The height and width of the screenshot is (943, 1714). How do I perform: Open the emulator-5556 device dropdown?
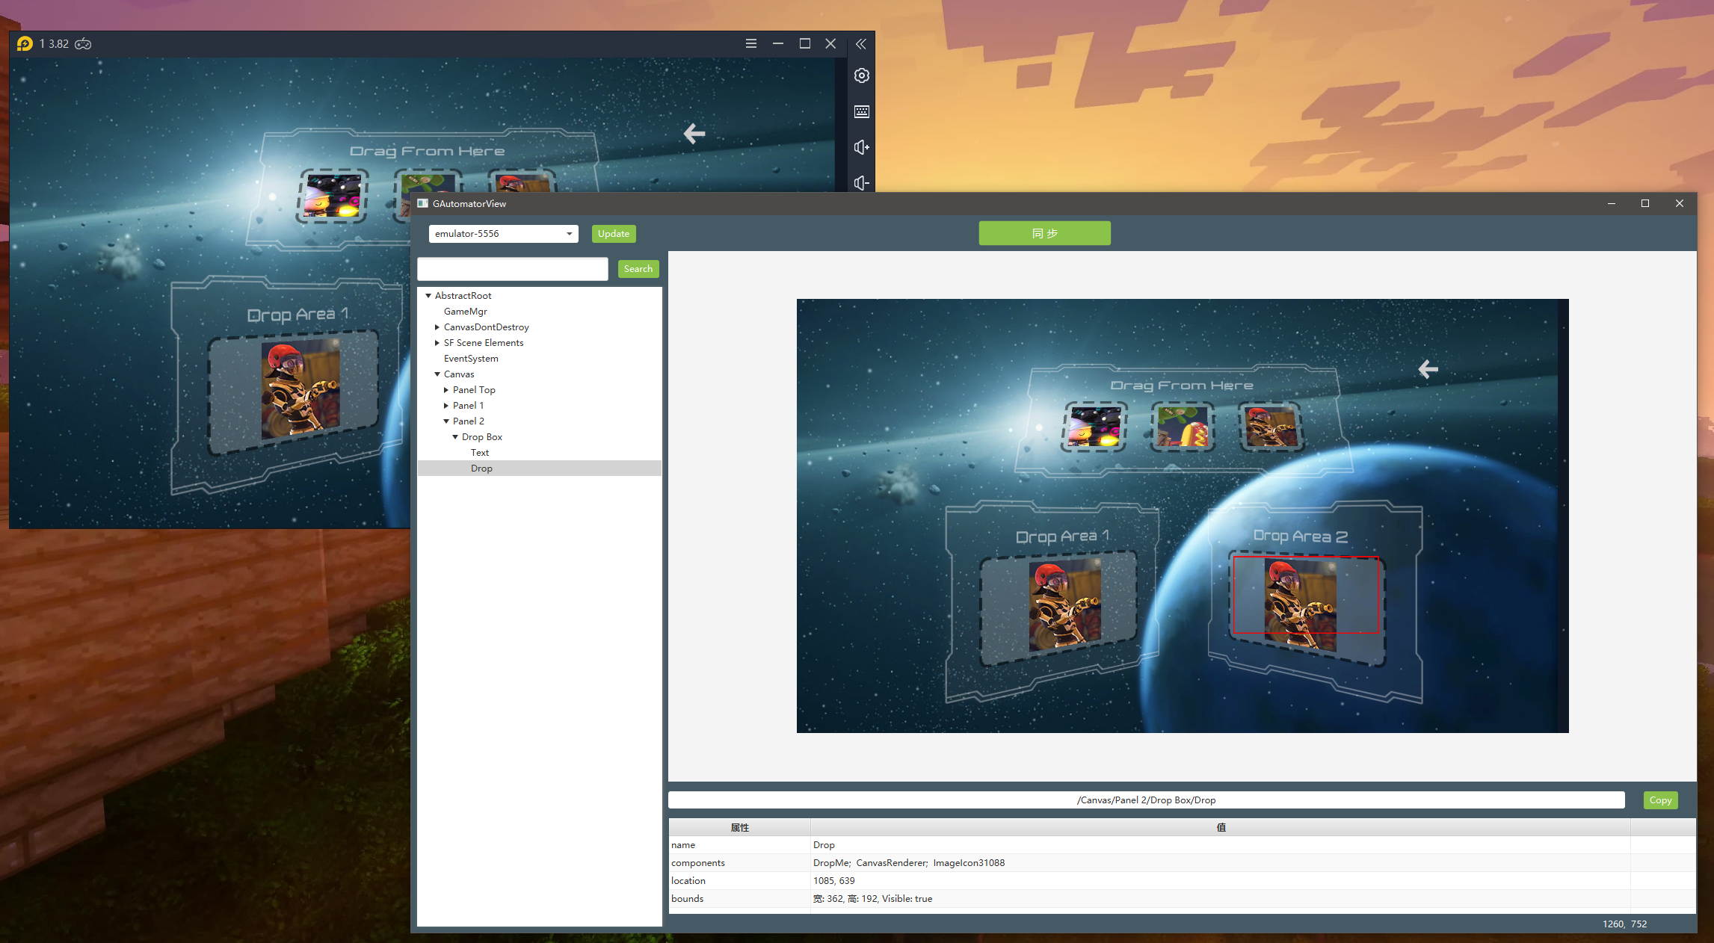click(569, 234)
